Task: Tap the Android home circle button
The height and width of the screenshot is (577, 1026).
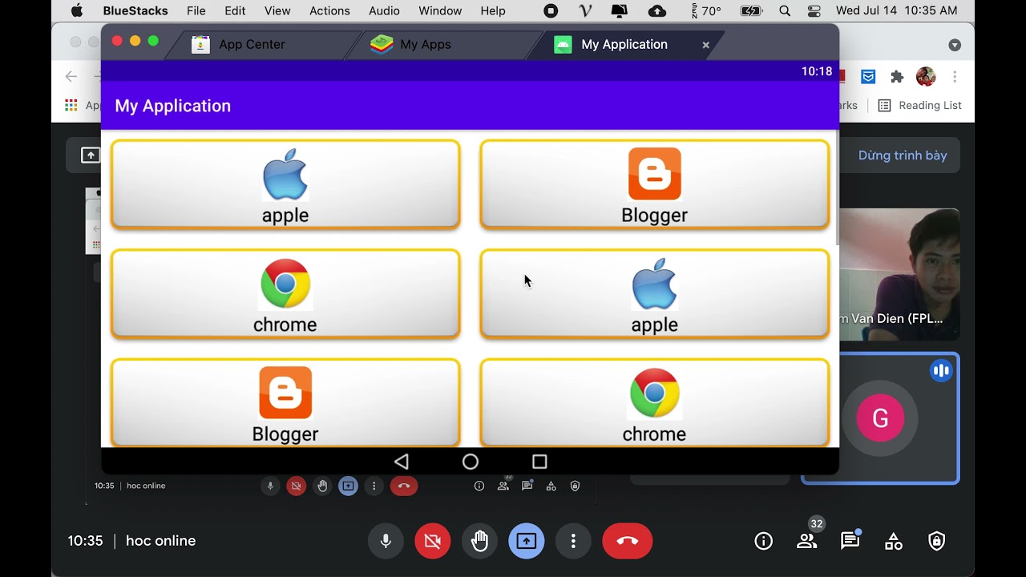Action: coord(471,462)
